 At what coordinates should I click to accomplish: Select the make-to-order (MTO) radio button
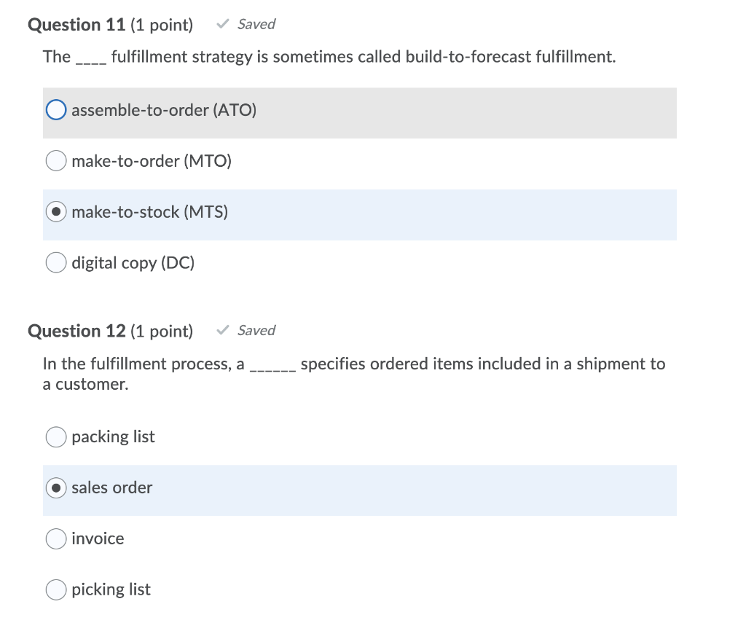(55, 160)
